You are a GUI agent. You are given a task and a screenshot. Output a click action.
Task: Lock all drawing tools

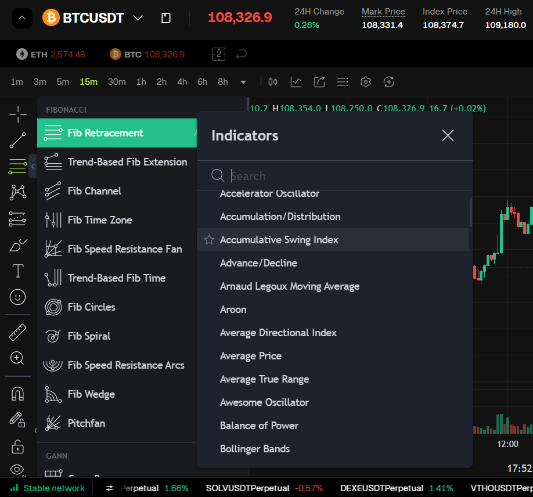(x=17, y=446)
